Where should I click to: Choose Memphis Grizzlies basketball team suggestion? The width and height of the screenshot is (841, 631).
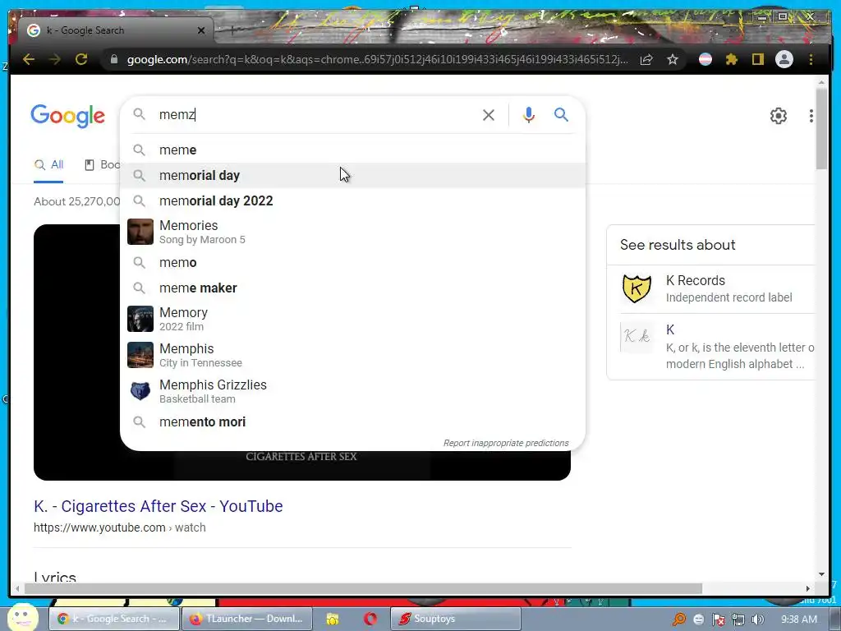(353, 391)
